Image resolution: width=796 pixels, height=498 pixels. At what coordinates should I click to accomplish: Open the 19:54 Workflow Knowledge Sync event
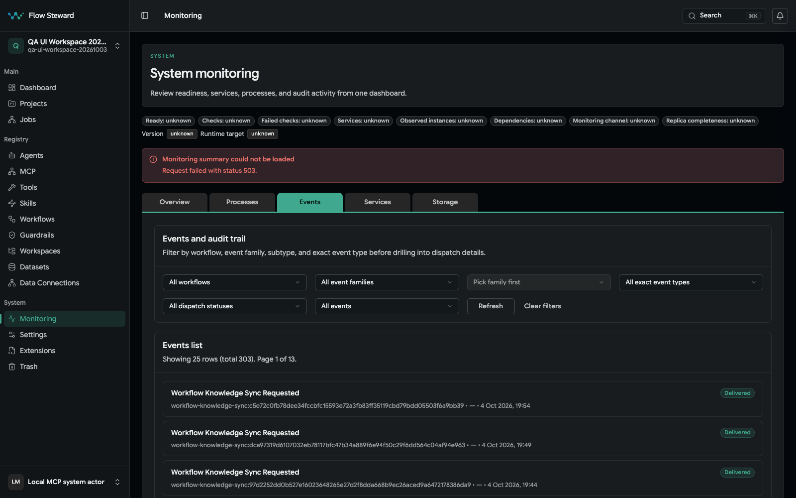coord(463,399)
